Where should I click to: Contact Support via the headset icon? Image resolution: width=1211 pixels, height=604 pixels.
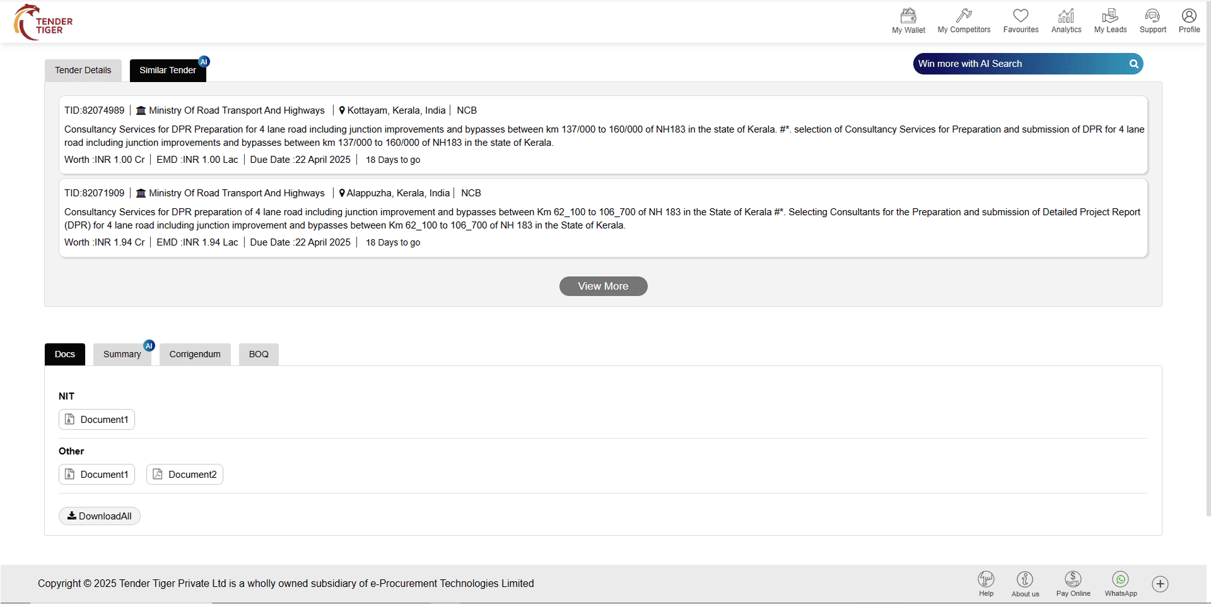point(1152,21)
